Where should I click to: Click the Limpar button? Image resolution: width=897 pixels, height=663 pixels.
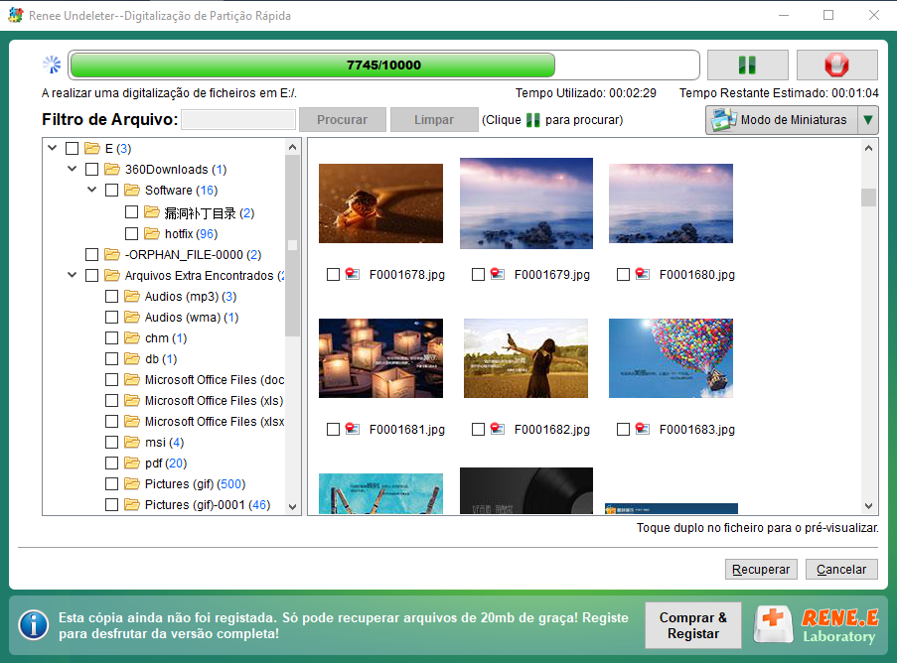[434, 120]
